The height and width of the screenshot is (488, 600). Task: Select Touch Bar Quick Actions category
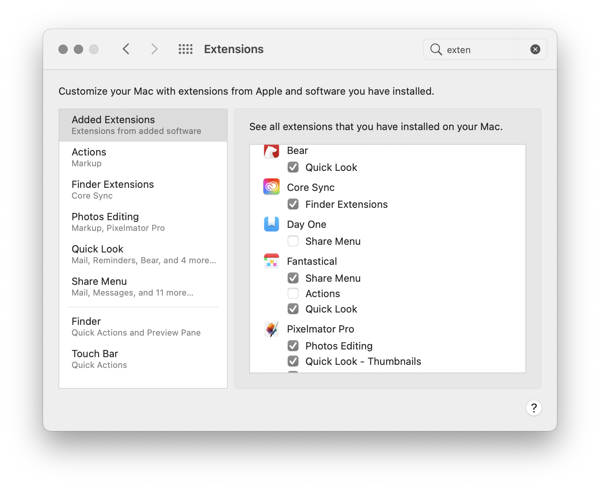[x=143, y=359]
